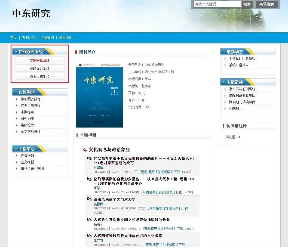Open 上传稿件注意事项 news item
This screenshot has width=288, height=248.
(x=242, y=58)
